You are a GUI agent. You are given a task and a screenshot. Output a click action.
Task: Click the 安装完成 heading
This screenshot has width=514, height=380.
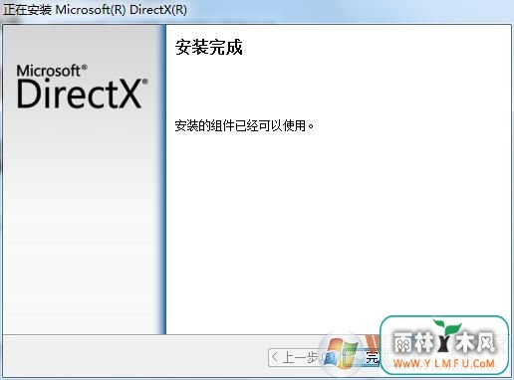pyautogui.click(x=209, y=47)
